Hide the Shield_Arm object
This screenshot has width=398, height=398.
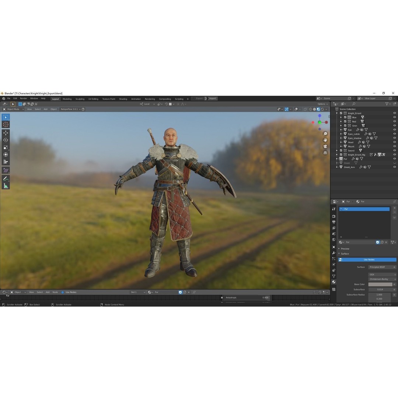394,167
